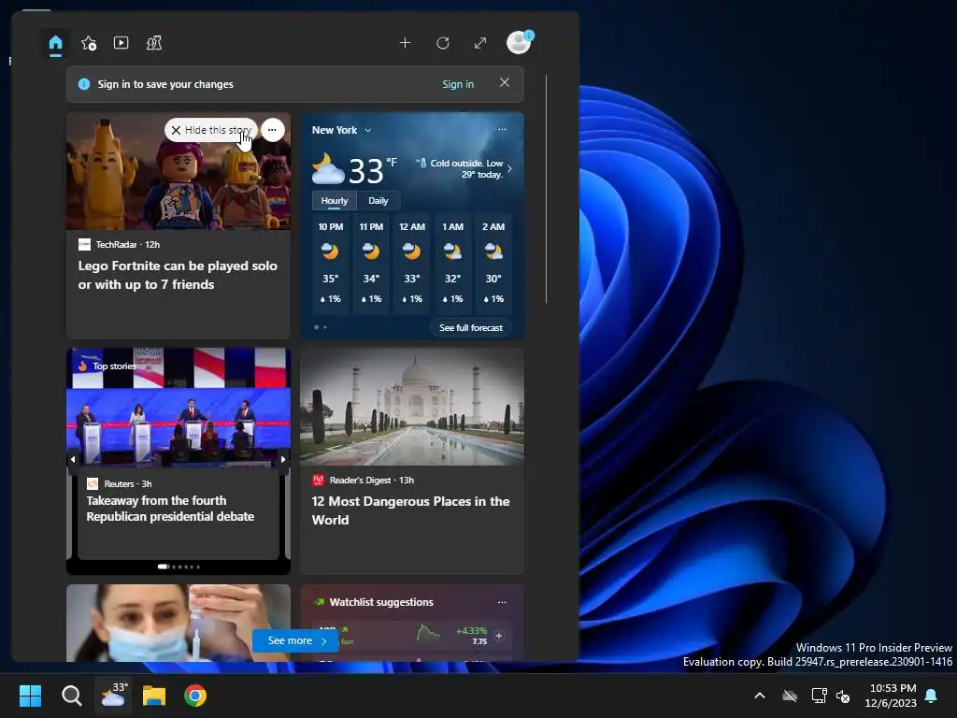Launch Google Chrome from taskbar
This screenshot has width=957, height=718.
(195, 696)
